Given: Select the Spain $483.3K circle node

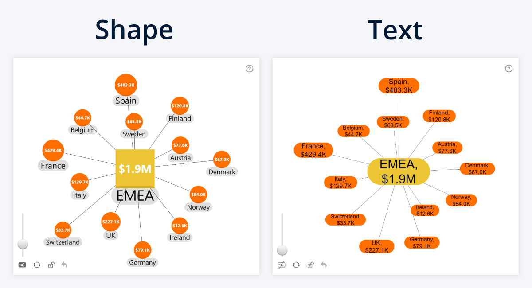Looking at the screenshot, I should click(126, 85).
